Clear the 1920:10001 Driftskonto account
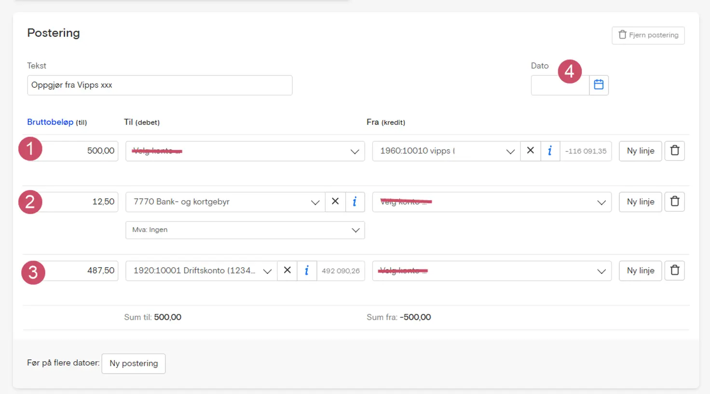This screenshot has height=394, width=710. point(287,271)
